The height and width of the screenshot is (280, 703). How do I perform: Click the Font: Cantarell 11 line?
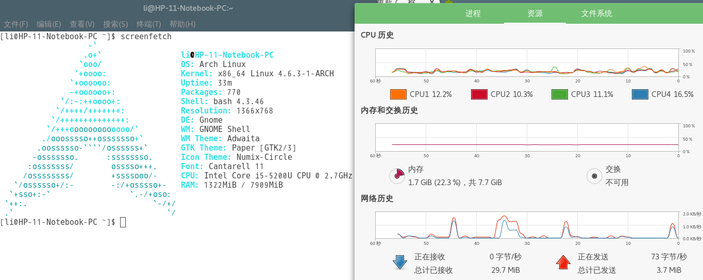pyautogui.click(x=222, y=167)
